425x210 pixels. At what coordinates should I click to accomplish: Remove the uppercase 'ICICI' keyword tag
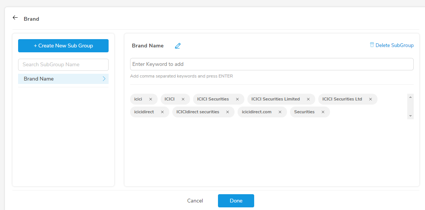click(183, 99)
